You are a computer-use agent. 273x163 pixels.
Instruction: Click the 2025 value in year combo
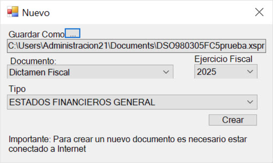207,72
